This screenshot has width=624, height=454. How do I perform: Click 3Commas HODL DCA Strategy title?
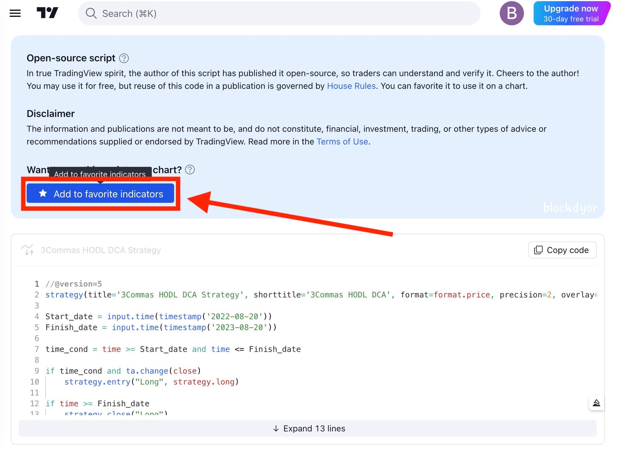click(x=100, y=250)
